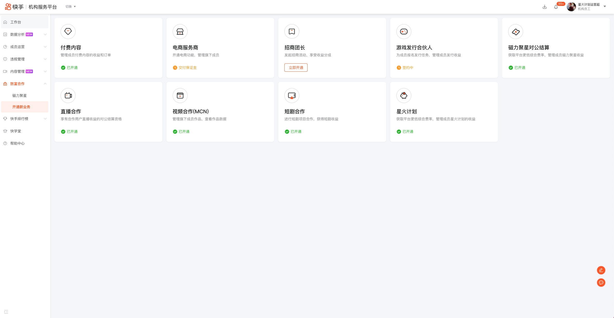This screenshot has height=318, width=614.
Task: Click the 招商团长 flag icon
Action: pos(292,32)
